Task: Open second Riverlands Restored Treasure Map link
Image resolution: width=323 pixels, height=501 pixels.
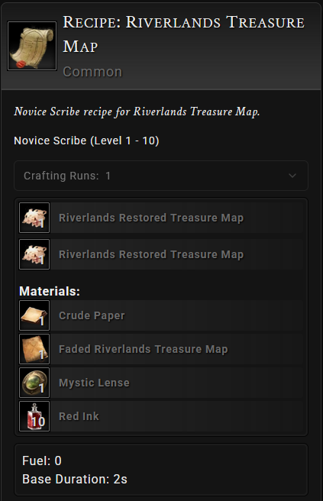Action: (x=151, y=254)
